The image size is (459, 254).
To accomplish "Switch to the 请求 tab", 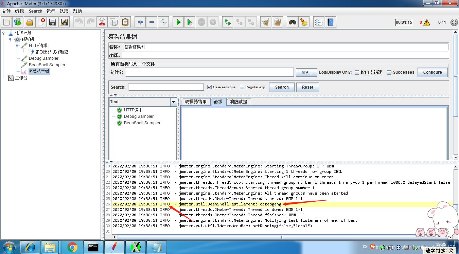I will 218,102.
